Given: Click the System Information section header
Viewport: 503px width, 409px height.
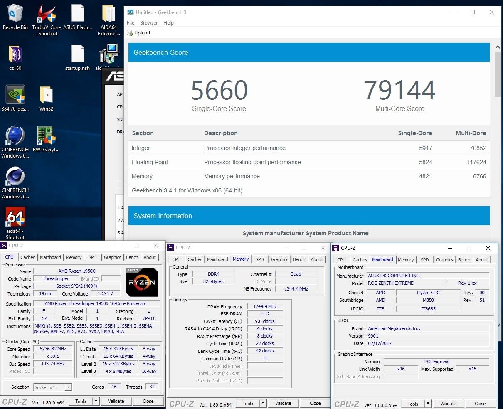Looking at the screenshot, I should 309,216.
